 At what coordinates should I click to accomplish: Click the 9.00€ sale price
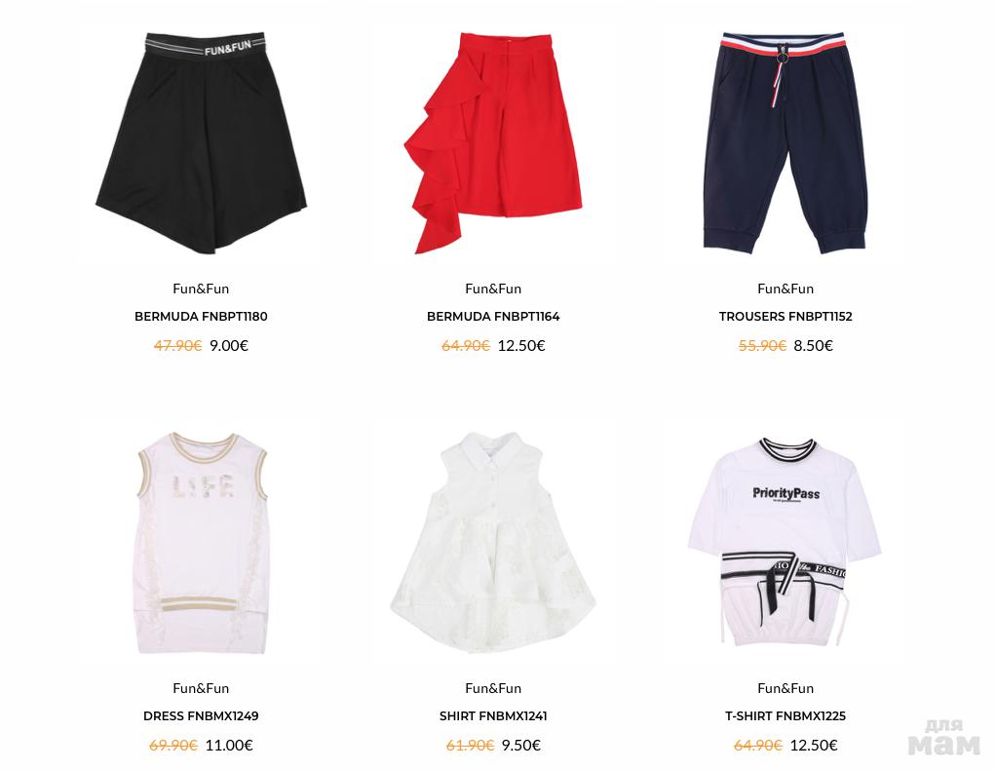[229, 346]
